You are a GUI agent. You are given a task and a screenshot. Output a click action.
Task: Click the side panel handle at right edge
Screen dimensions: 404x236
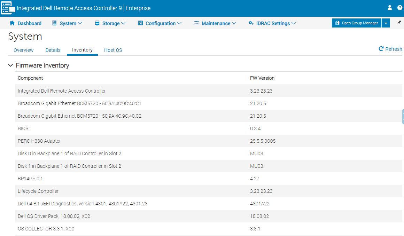(x=403, y=117)
